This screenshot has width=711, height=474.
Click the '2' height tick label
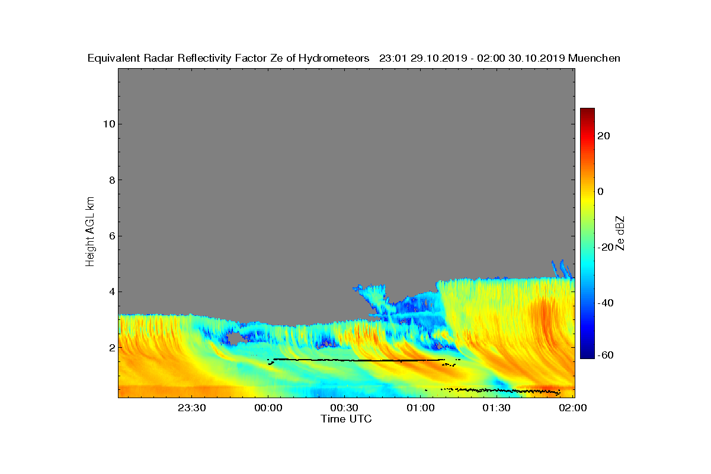click(111, 347)
